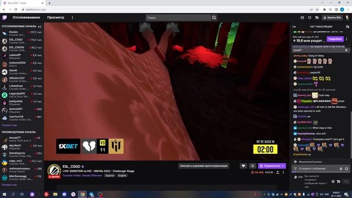Open the Gaules channel
This screenshot has height=198, width=352.
(x=22, y=33)
